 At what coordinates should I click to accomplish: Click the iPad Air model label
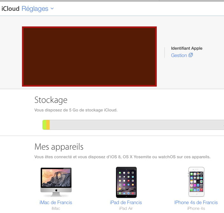126,209
